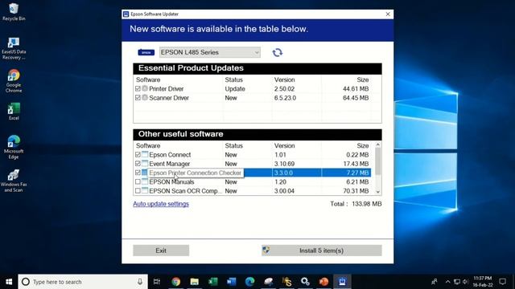
Task: Select the Epson Connect row text
Action: click(x=170, y=155)
